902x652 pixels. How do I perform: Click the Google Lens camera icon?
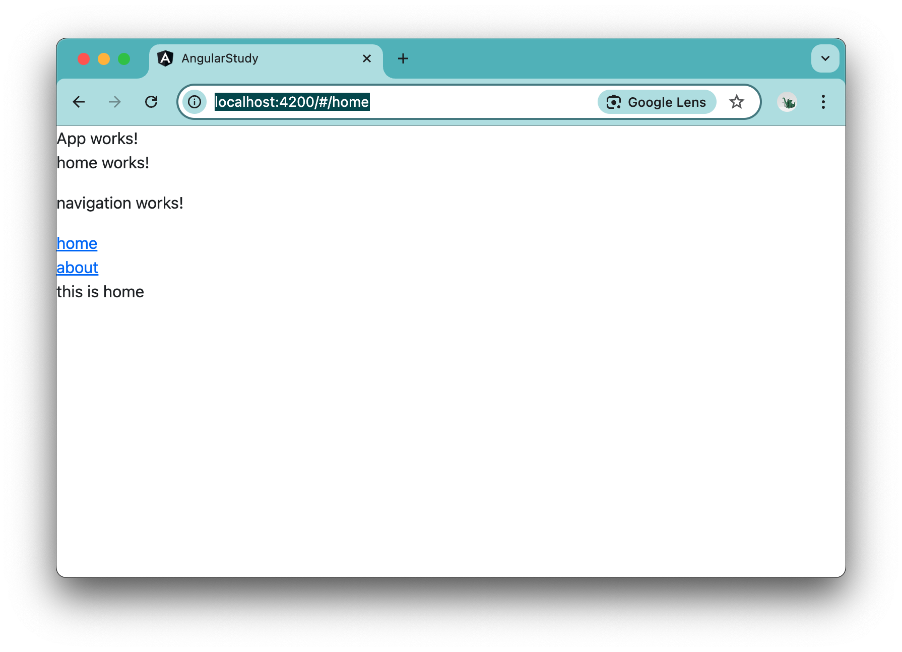[613, 102]
